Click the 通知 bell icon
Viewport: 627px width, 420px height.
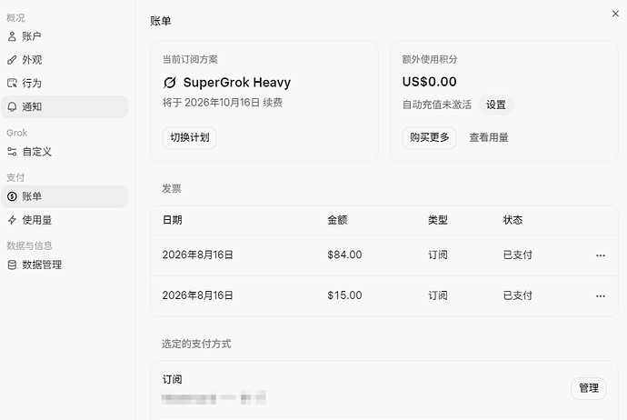[x=12, y=106]
